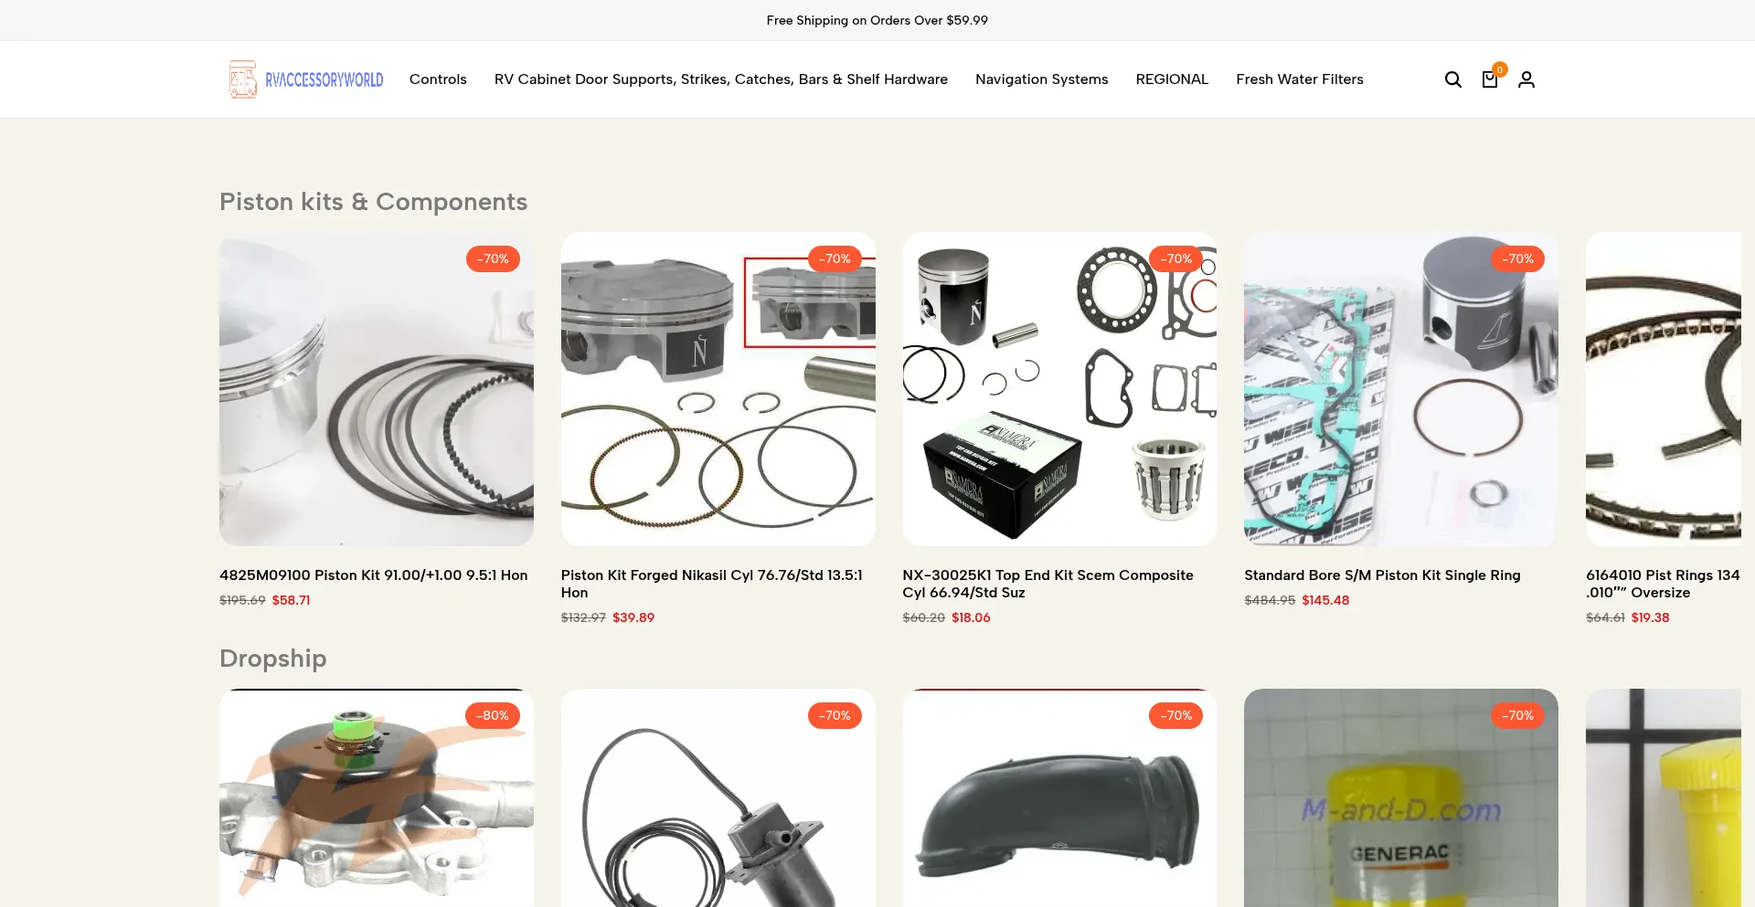The image size is (1755, 907).
Task: Open the shopping cart icon
Action: pyautogui.click(x=1489, y=79)
